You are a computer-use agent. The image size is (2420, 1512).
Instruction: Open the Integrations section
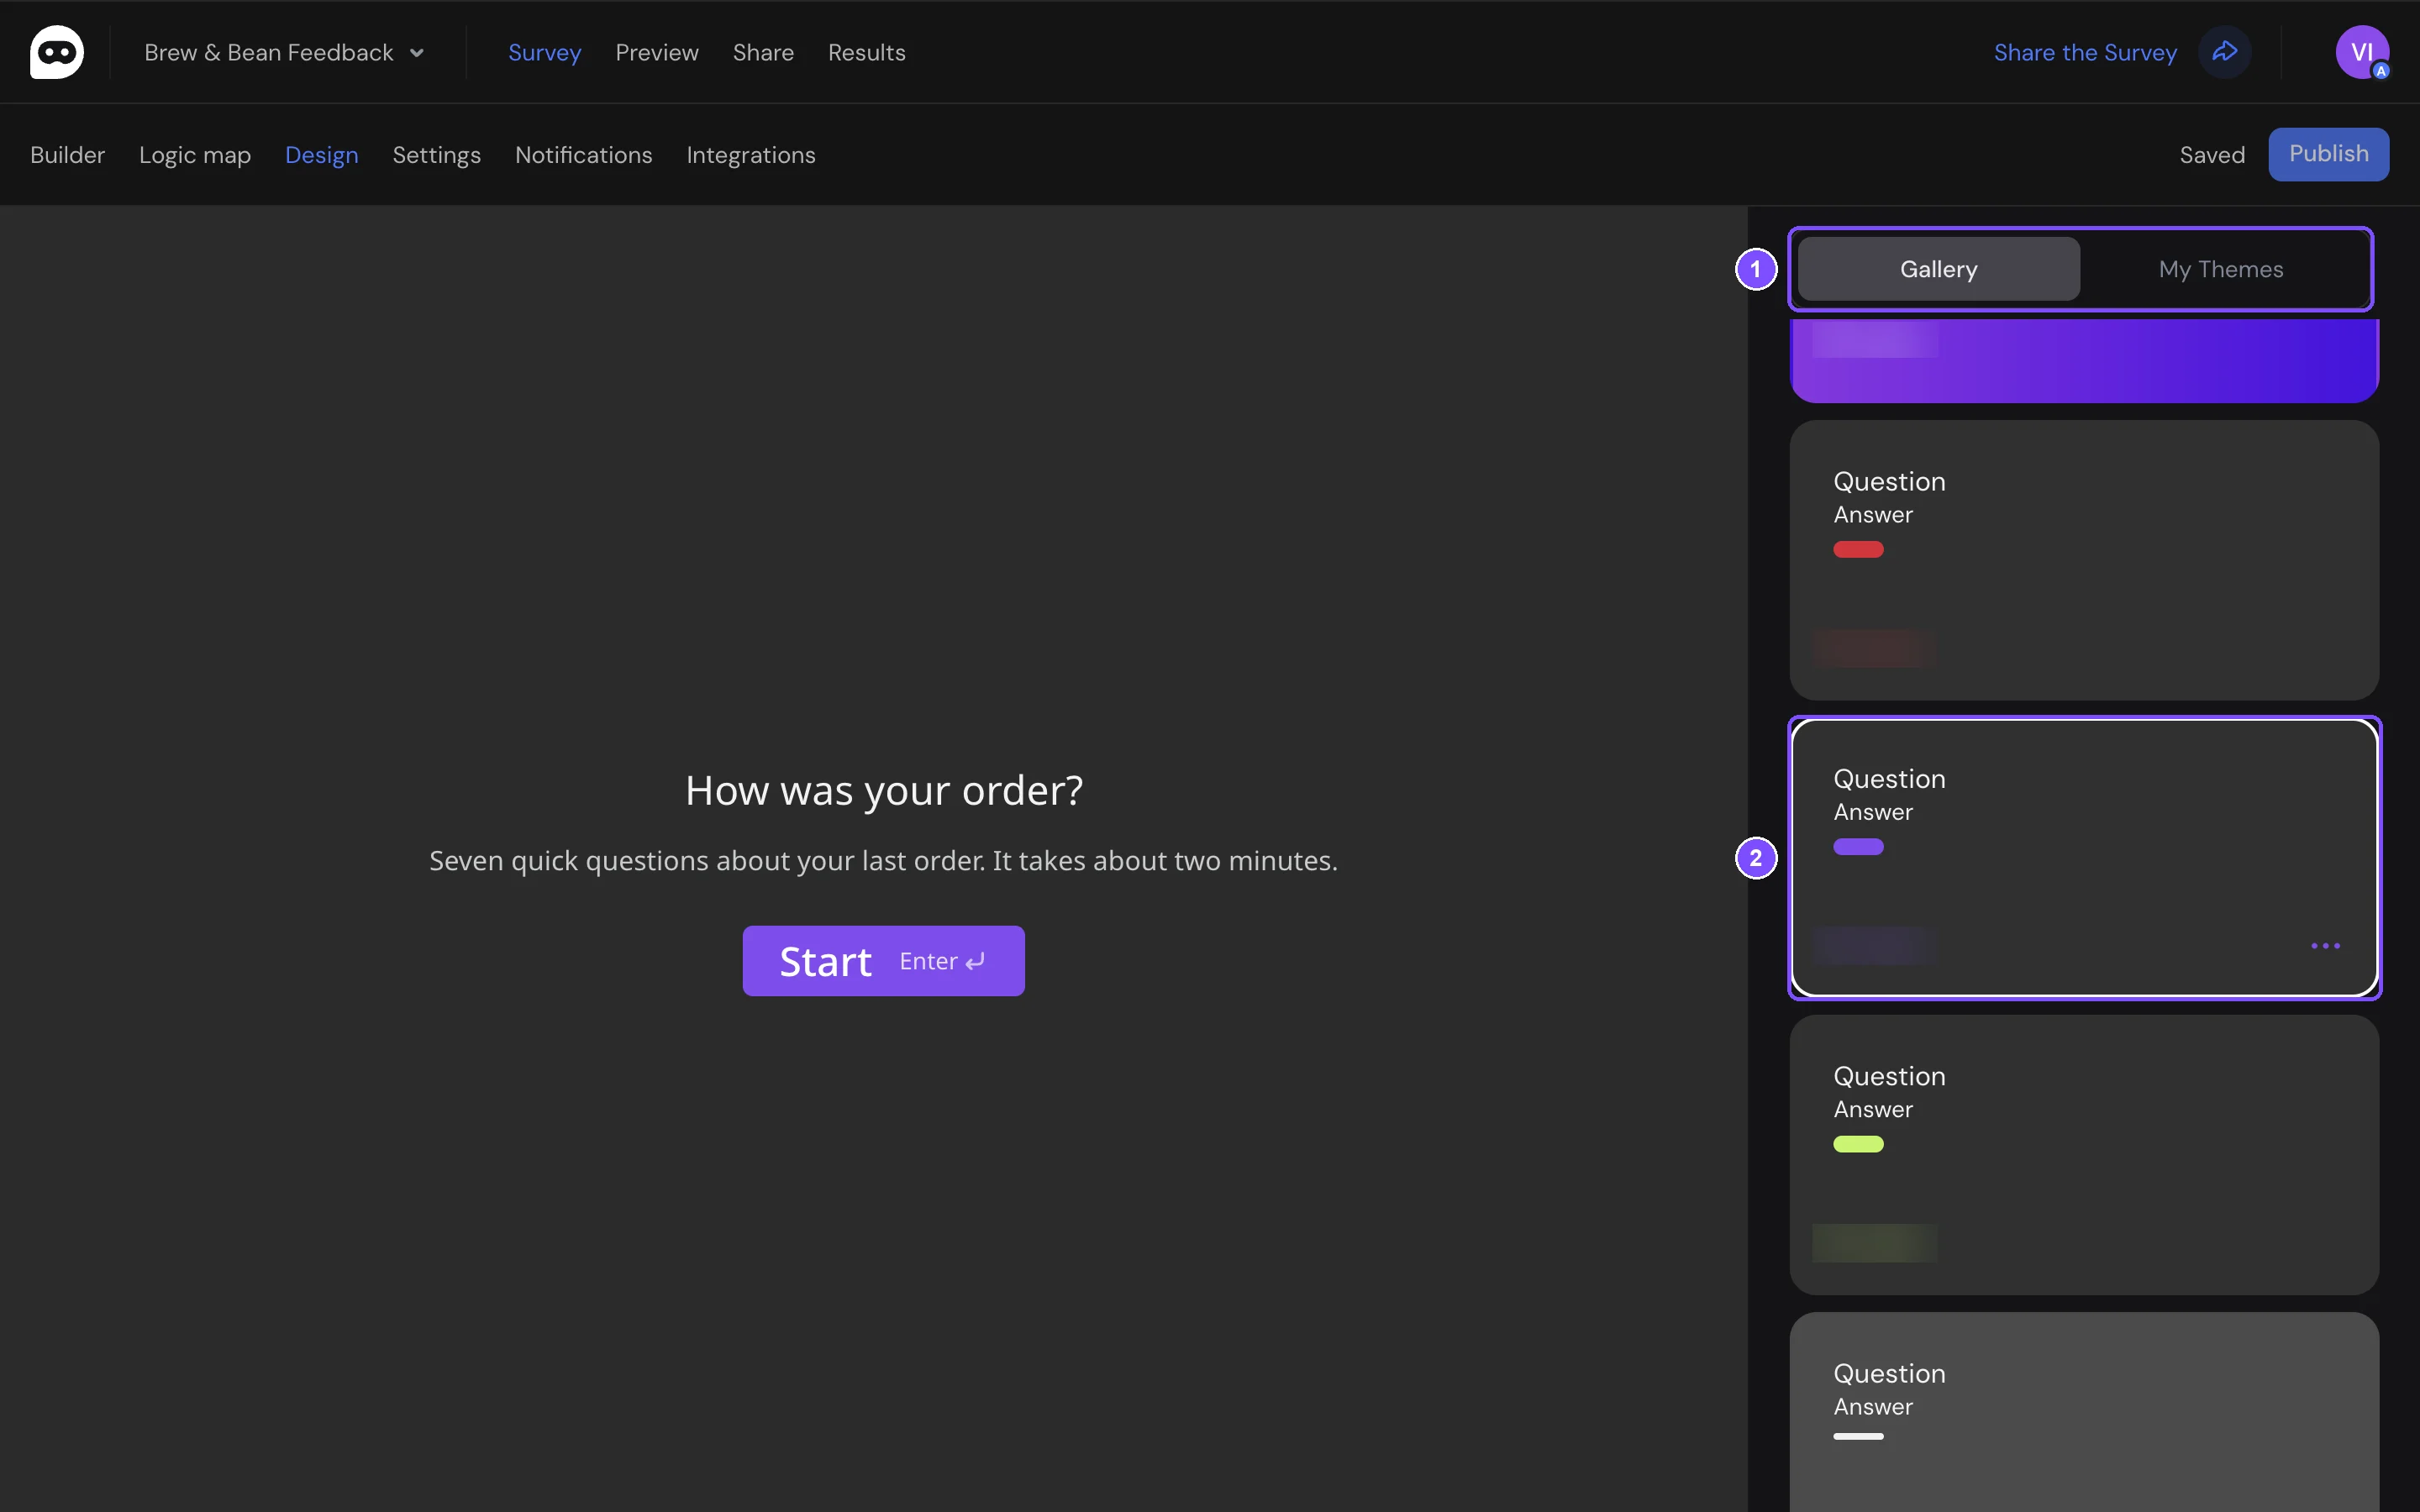(750, 155)
